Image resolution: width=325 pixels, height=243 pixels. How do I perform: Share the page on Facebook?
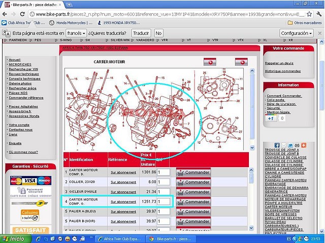[277, 145]
